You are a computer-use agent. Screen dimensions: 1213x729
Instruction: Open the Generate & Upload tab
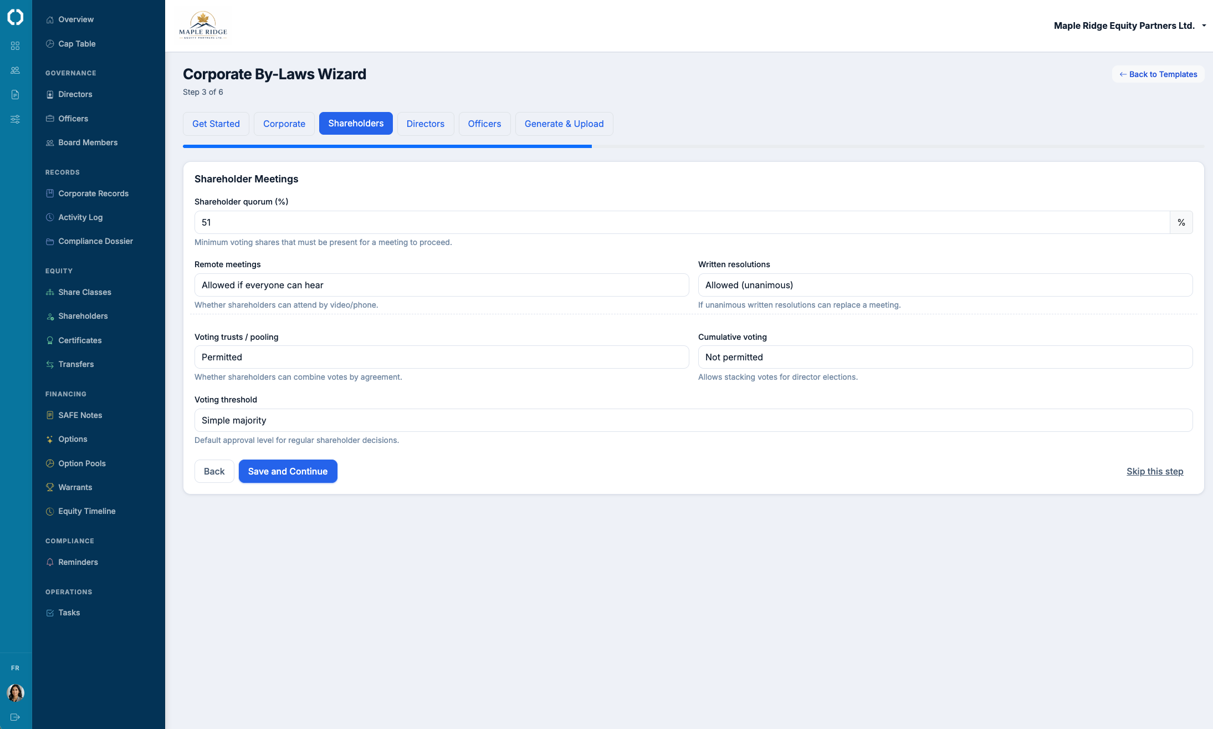tap(564, 124)
